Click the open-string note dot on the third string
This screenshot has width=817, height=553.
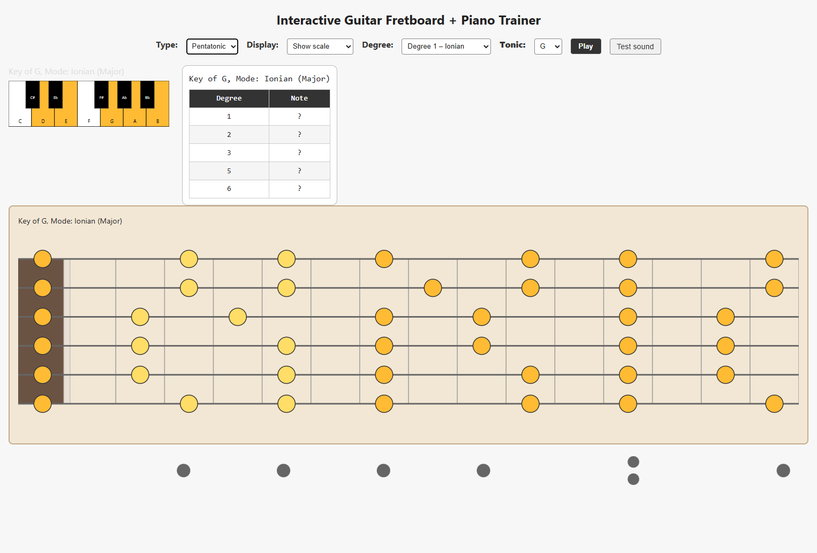point(43,317)
